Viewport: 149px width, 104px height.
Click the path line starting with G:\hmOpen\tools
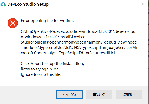coord(79,31)
